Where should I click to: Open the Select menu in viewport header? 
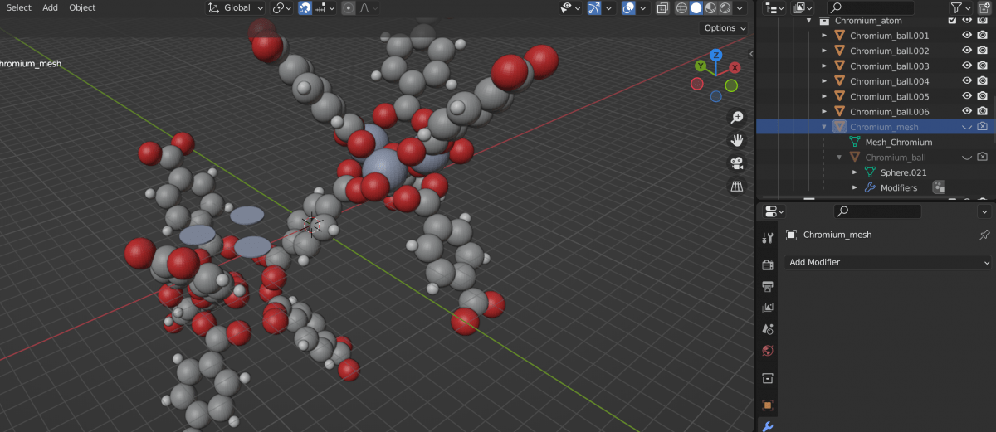tap(18, 7)
